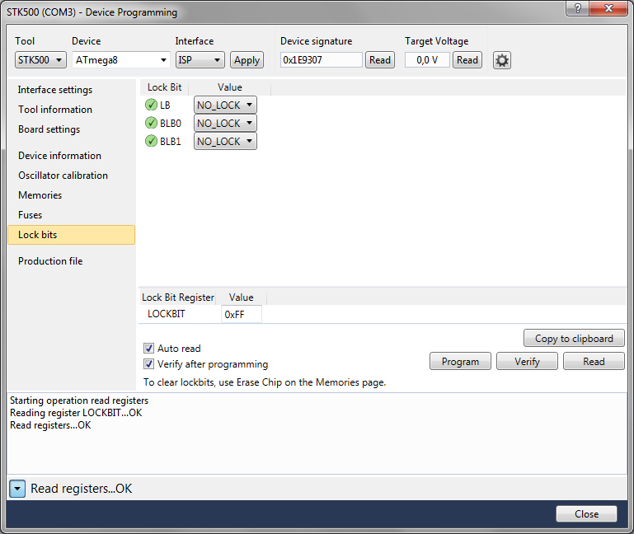Click the Verify button
The image size is (634, 534).
pos(527,362)
